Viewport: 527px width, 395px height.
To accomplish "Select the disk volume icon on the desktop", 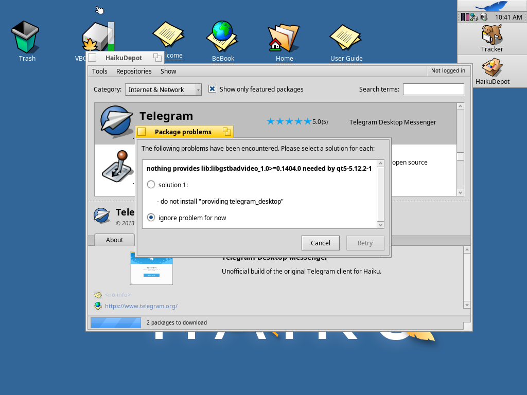I will coord(99,37).
